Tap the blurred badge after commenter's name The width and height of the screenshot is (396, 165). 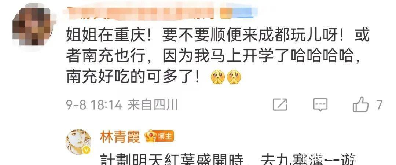coord(239,13)
